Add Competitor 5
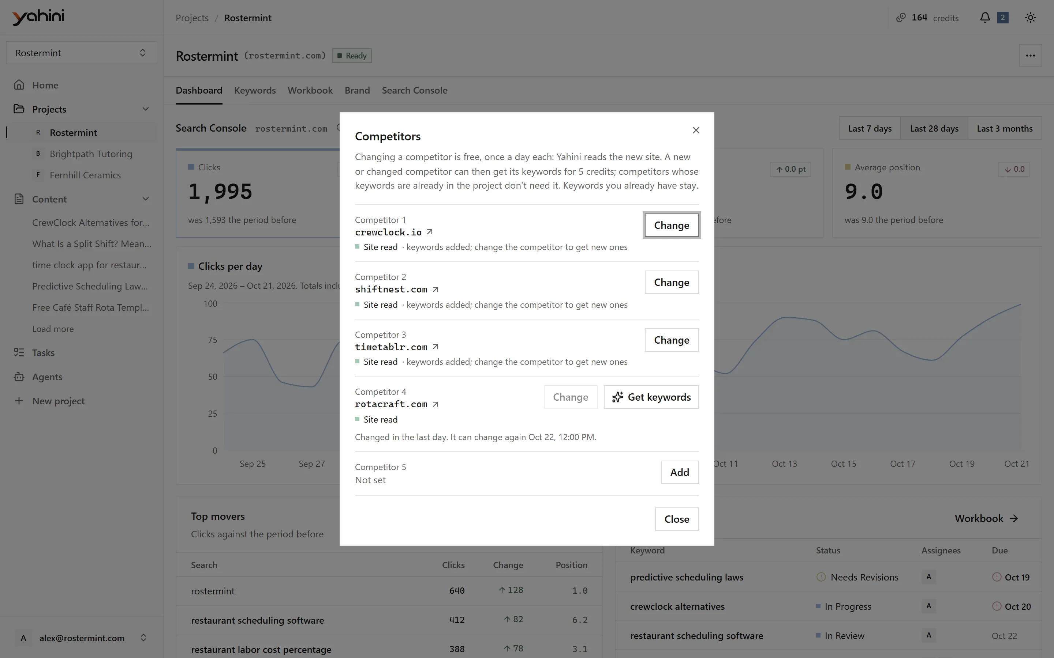This screenshot has width=1054, height=658. (680, 472)
